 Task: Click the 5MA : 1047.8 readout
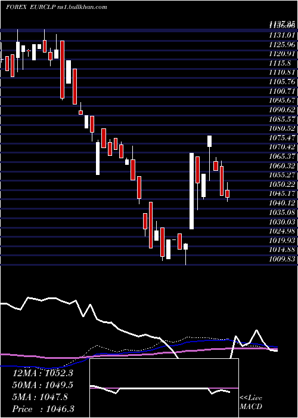40,397
